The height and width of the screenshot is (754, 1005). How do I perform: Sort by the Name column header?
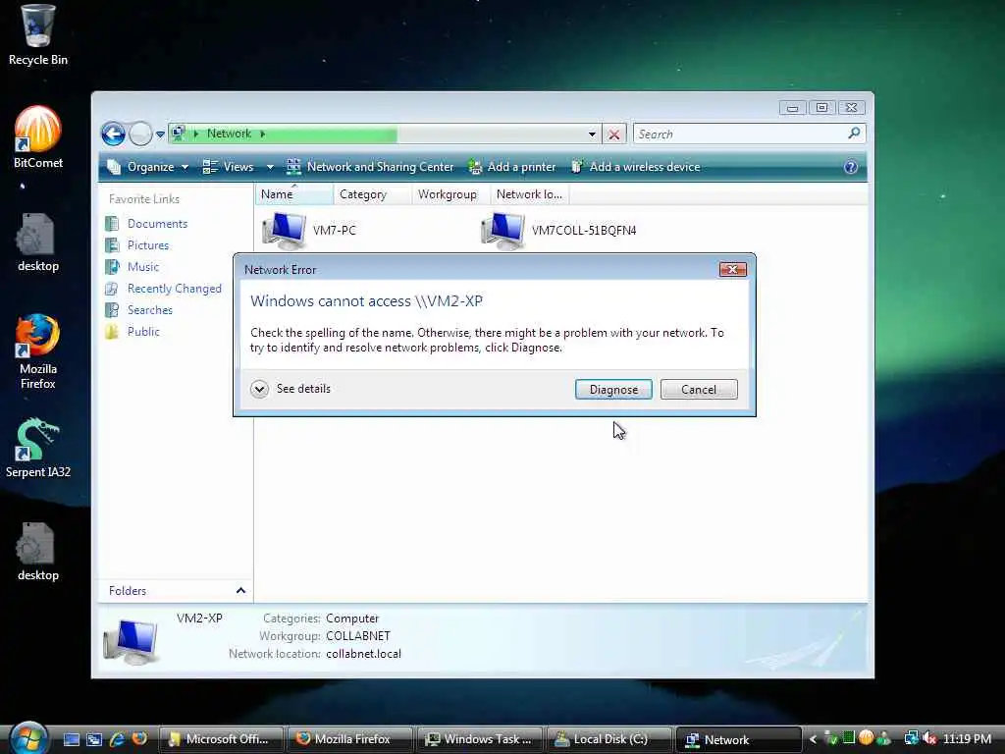click(293, 194)
